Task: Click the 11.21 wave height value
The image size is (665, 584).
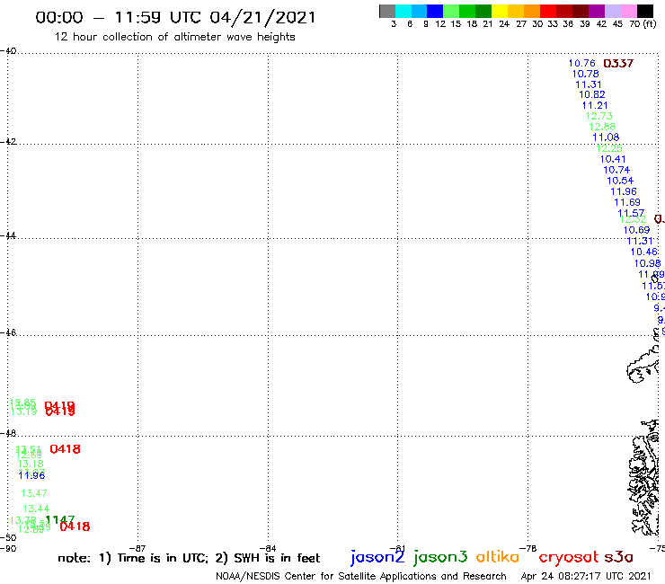Action: pos(595,105)
